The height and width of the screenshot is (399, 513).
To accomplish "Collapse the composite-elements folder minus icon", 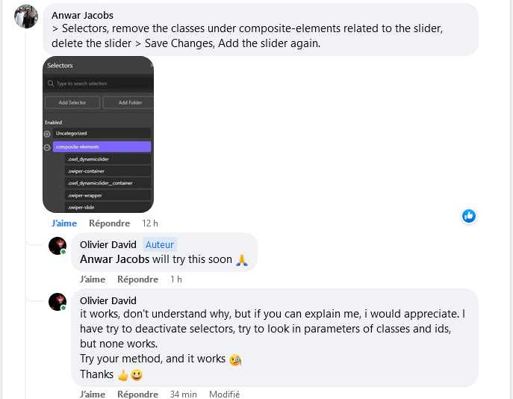I will (47, 147).
